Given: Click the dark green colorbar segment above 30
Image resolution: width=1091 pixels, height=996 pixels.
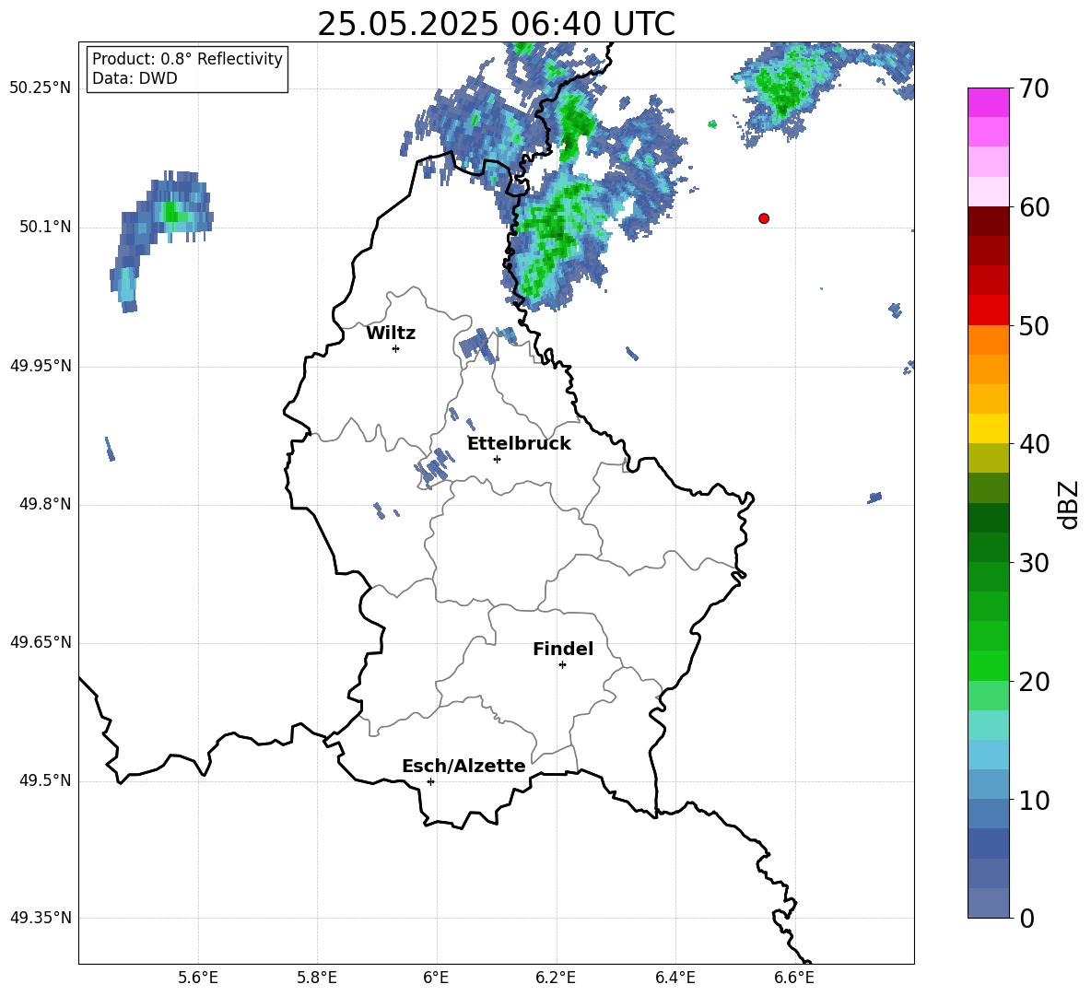Looking at the screenshot, I should 988,547.
